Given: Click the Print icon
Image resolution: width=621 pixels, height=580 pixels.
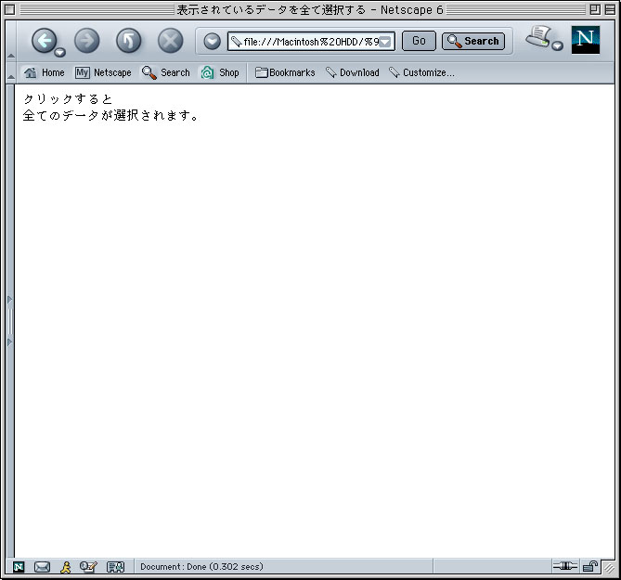Looking at the screenshot, I should click(x=538, y=37).
